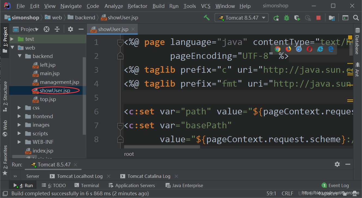362x198 pixels.
Task: Open in Internet Explorer browser icon
Action: (320, 49)
